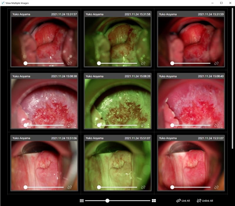Click link icon on 15:08:38 image
Image resolution: width=235 pixels, height=206 pixels.
pos(70,125)
